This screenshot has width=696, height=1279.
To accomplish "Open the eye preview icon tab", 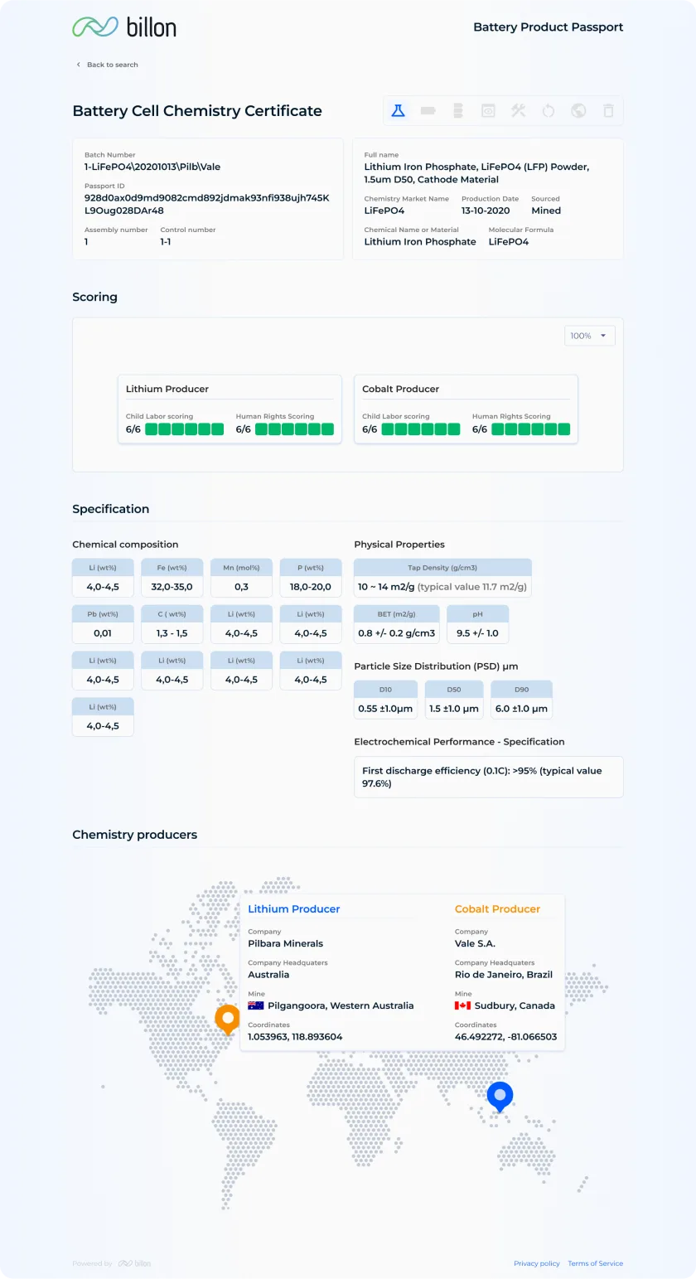I will click(x=488, y=110).
